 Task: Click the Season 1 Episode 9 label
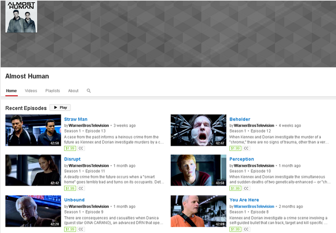point(84,212)
